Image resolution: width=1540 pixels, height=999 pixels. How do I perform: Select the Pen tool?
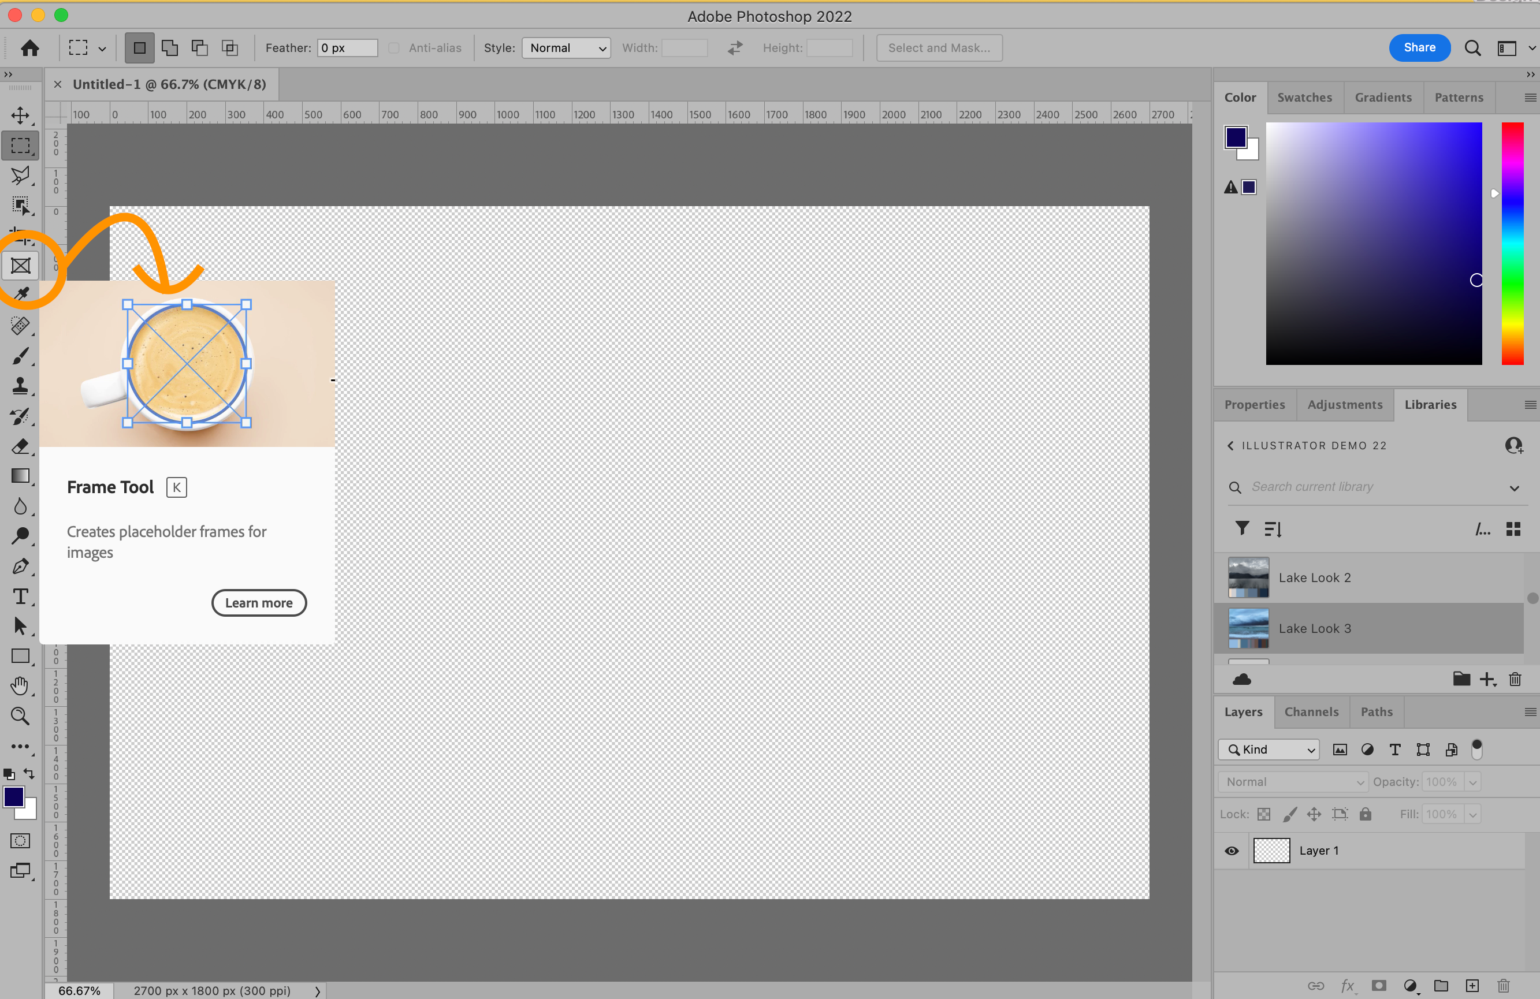(20, 566)
